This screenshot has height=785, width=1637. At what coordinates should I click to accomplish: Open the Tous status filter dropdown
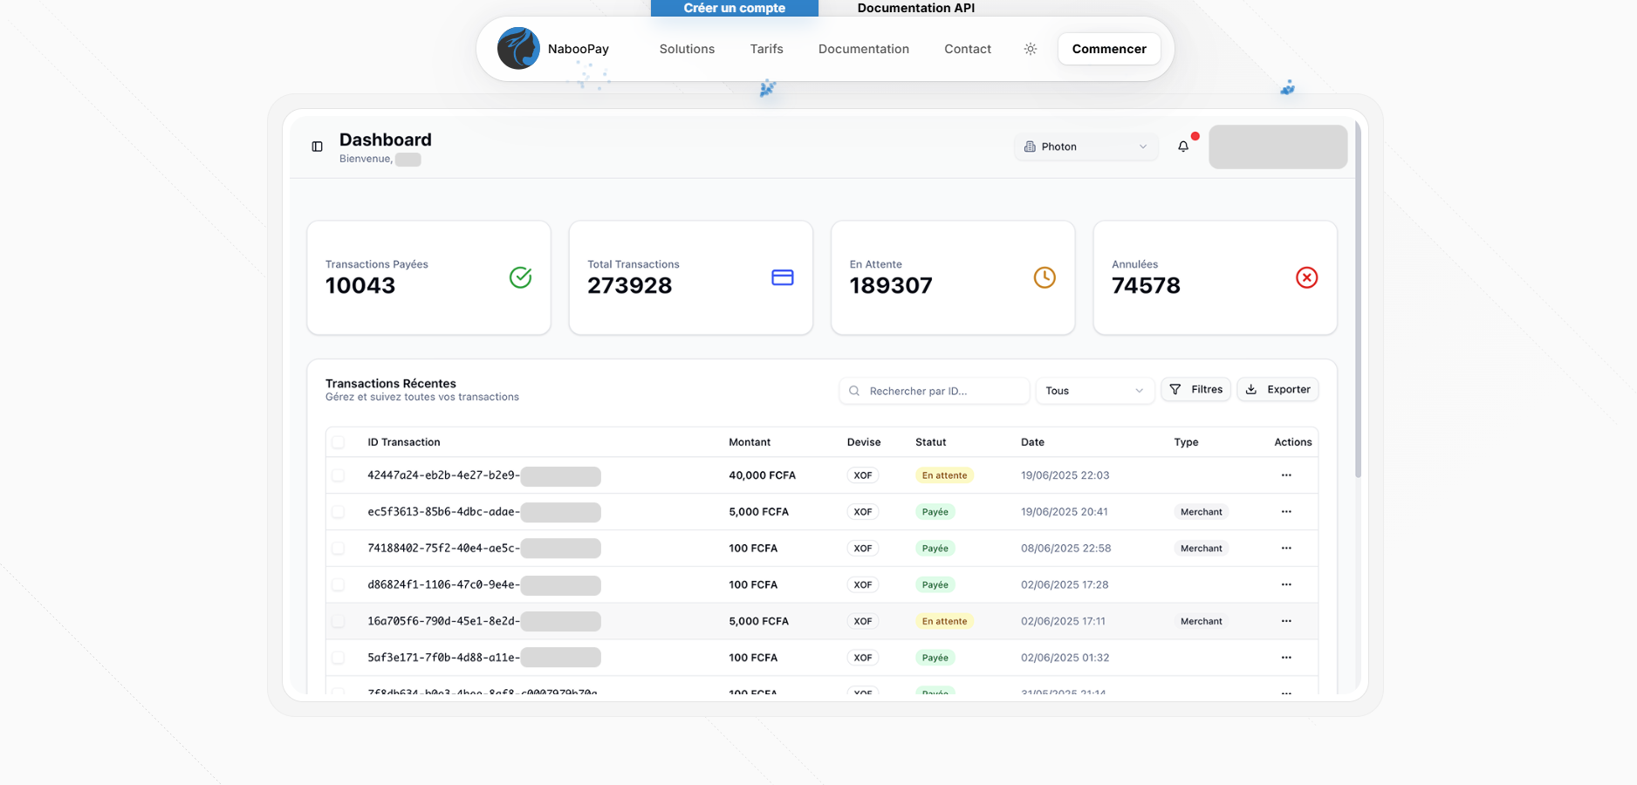click(1094, 391)
